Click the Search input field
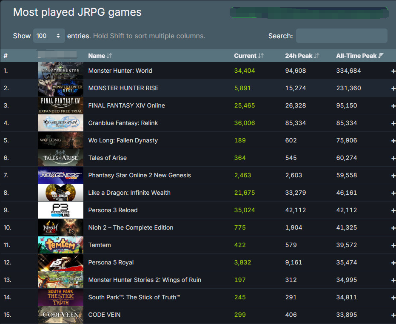Screen dimensions: 396x324 coord(341,36)
